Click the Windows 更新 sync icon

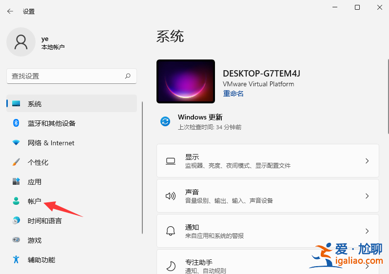(x=165, y=121)
